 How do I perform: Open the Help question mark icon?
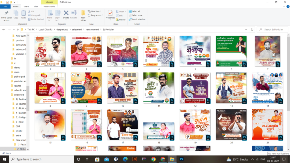coord(288,7)
